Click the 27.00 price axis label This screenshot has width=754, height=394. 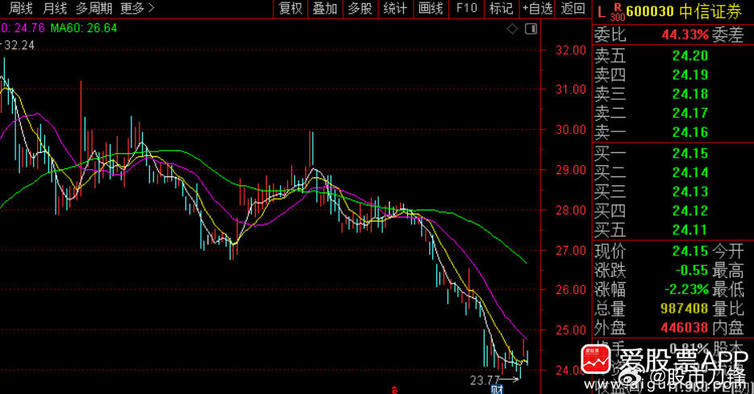571,251
